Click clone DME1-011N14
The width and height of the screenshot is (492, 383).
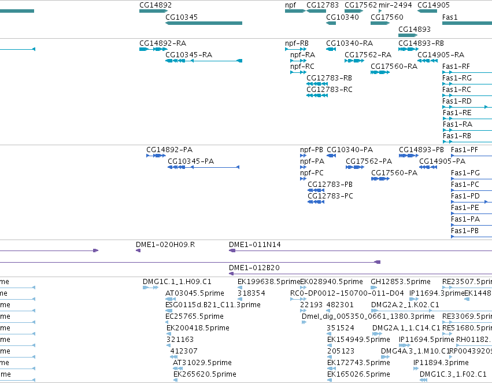pos(255,245)
